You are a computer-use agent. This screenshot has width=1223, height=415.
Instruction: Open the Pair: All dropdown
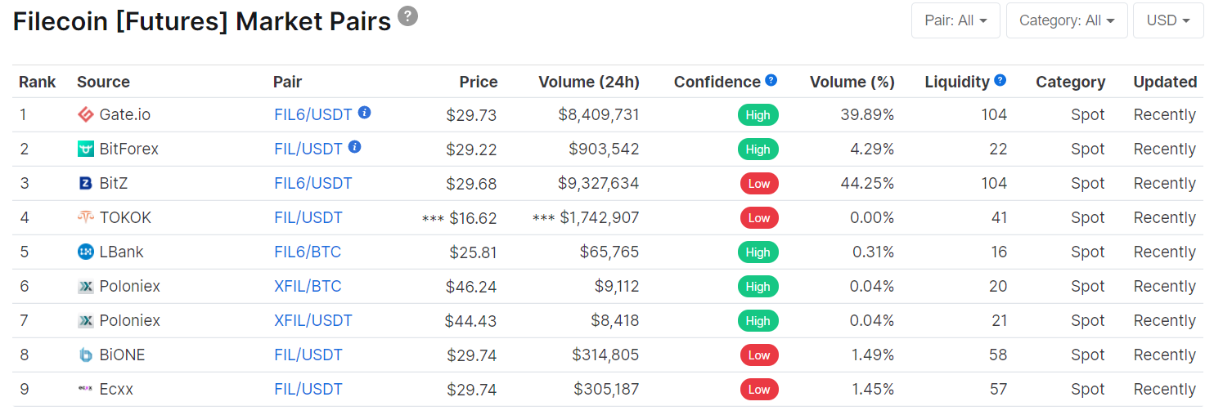pyautogui.click(x=955, y=20)
